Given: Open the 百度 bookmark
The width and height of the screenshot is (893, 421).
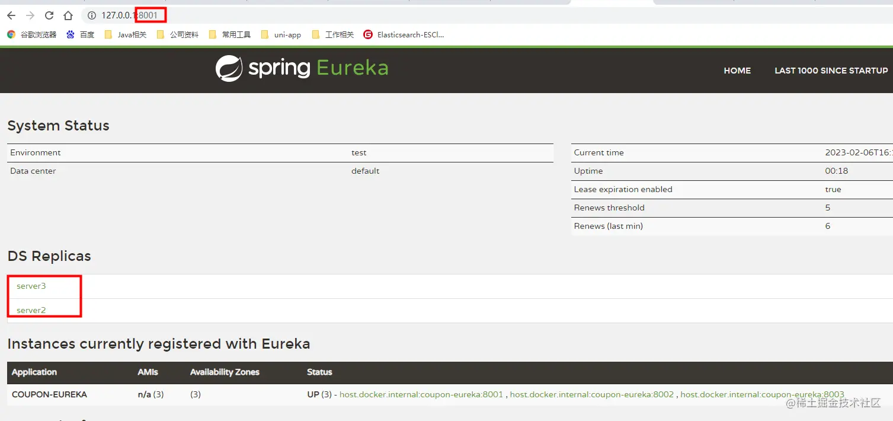Looking at the screenshot, I should 80,34.
